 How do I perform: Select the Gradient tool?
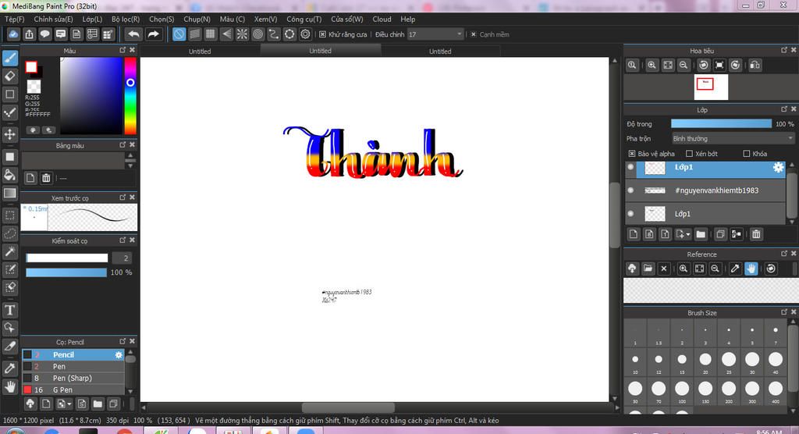pos(9,193)
